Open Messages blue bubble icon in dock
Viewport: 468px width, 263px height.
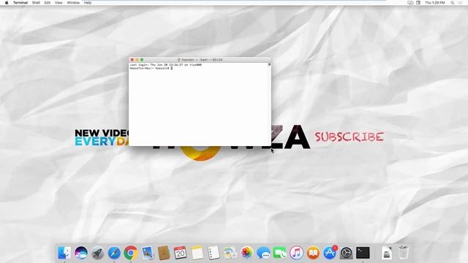click(x=263, y=253)
